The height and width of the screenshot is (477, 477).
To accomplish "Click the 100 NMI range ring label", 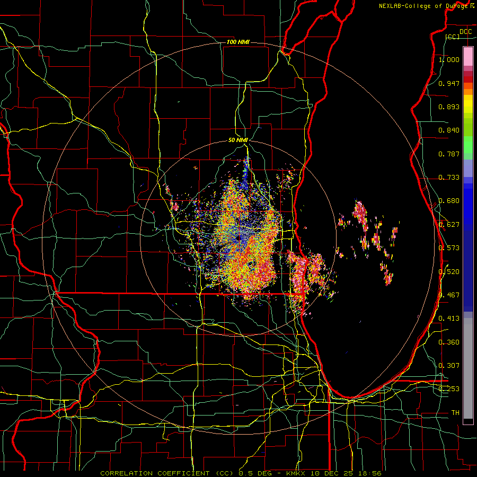I will point(238,42).
